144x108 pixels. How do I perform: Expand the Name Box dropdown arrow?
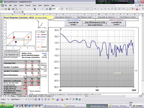click(x=14, y=12)
